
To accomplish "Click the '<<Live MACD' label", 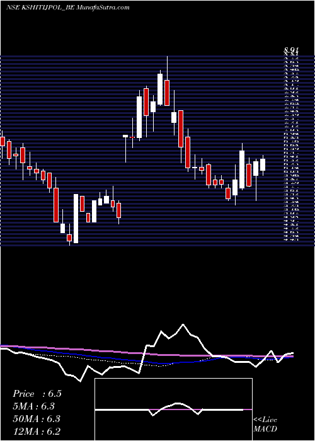I will [265, 425].
